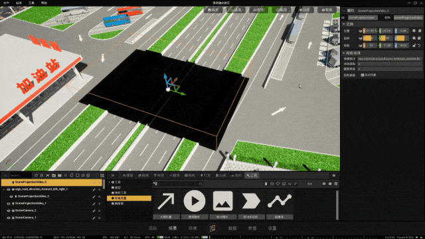
Task: Expand the sign_road_direction_forward_left_right_1 tree node
Action: (x=4, y=189)
